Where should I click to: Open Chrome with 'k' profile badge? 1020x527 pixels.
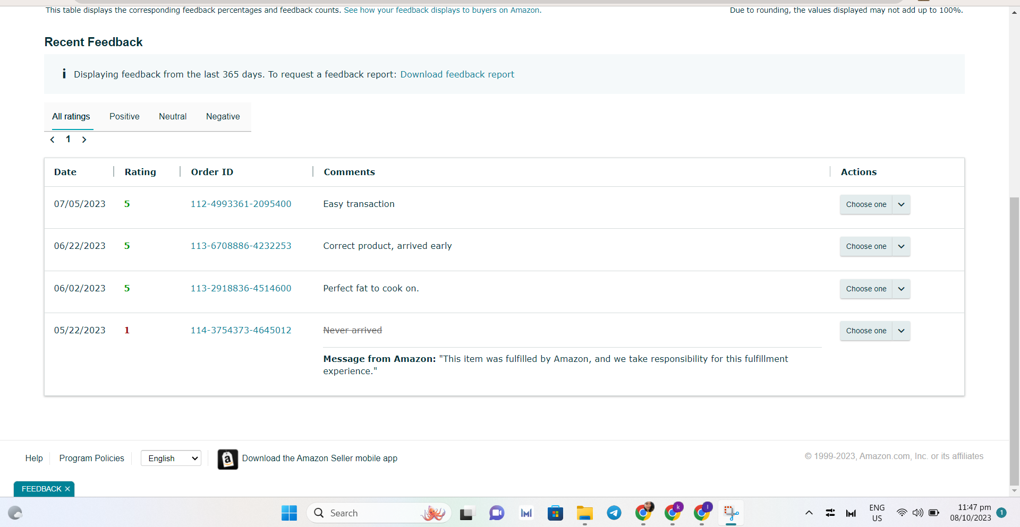coord(673,513)
